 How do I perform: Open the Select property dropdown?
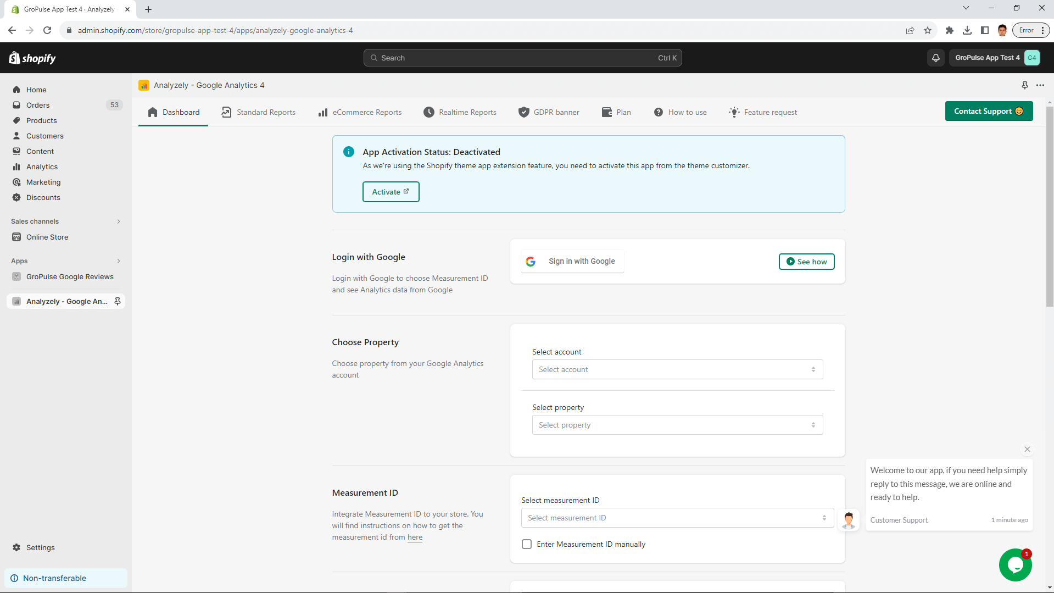tap(677, 425)
